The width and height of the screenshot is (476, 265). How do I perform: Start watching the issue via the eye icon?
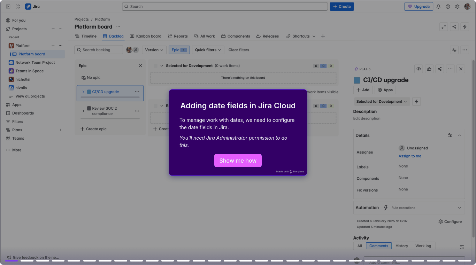(x=419, y=69)
